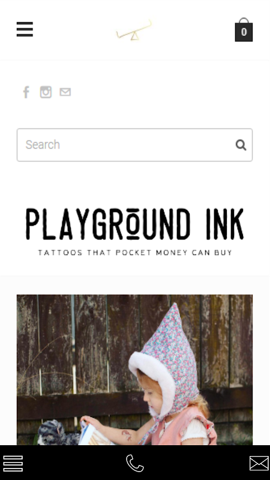Open the shopping bag cart icon
Viewport: 270px width, 480px height.
click(244, 29)
